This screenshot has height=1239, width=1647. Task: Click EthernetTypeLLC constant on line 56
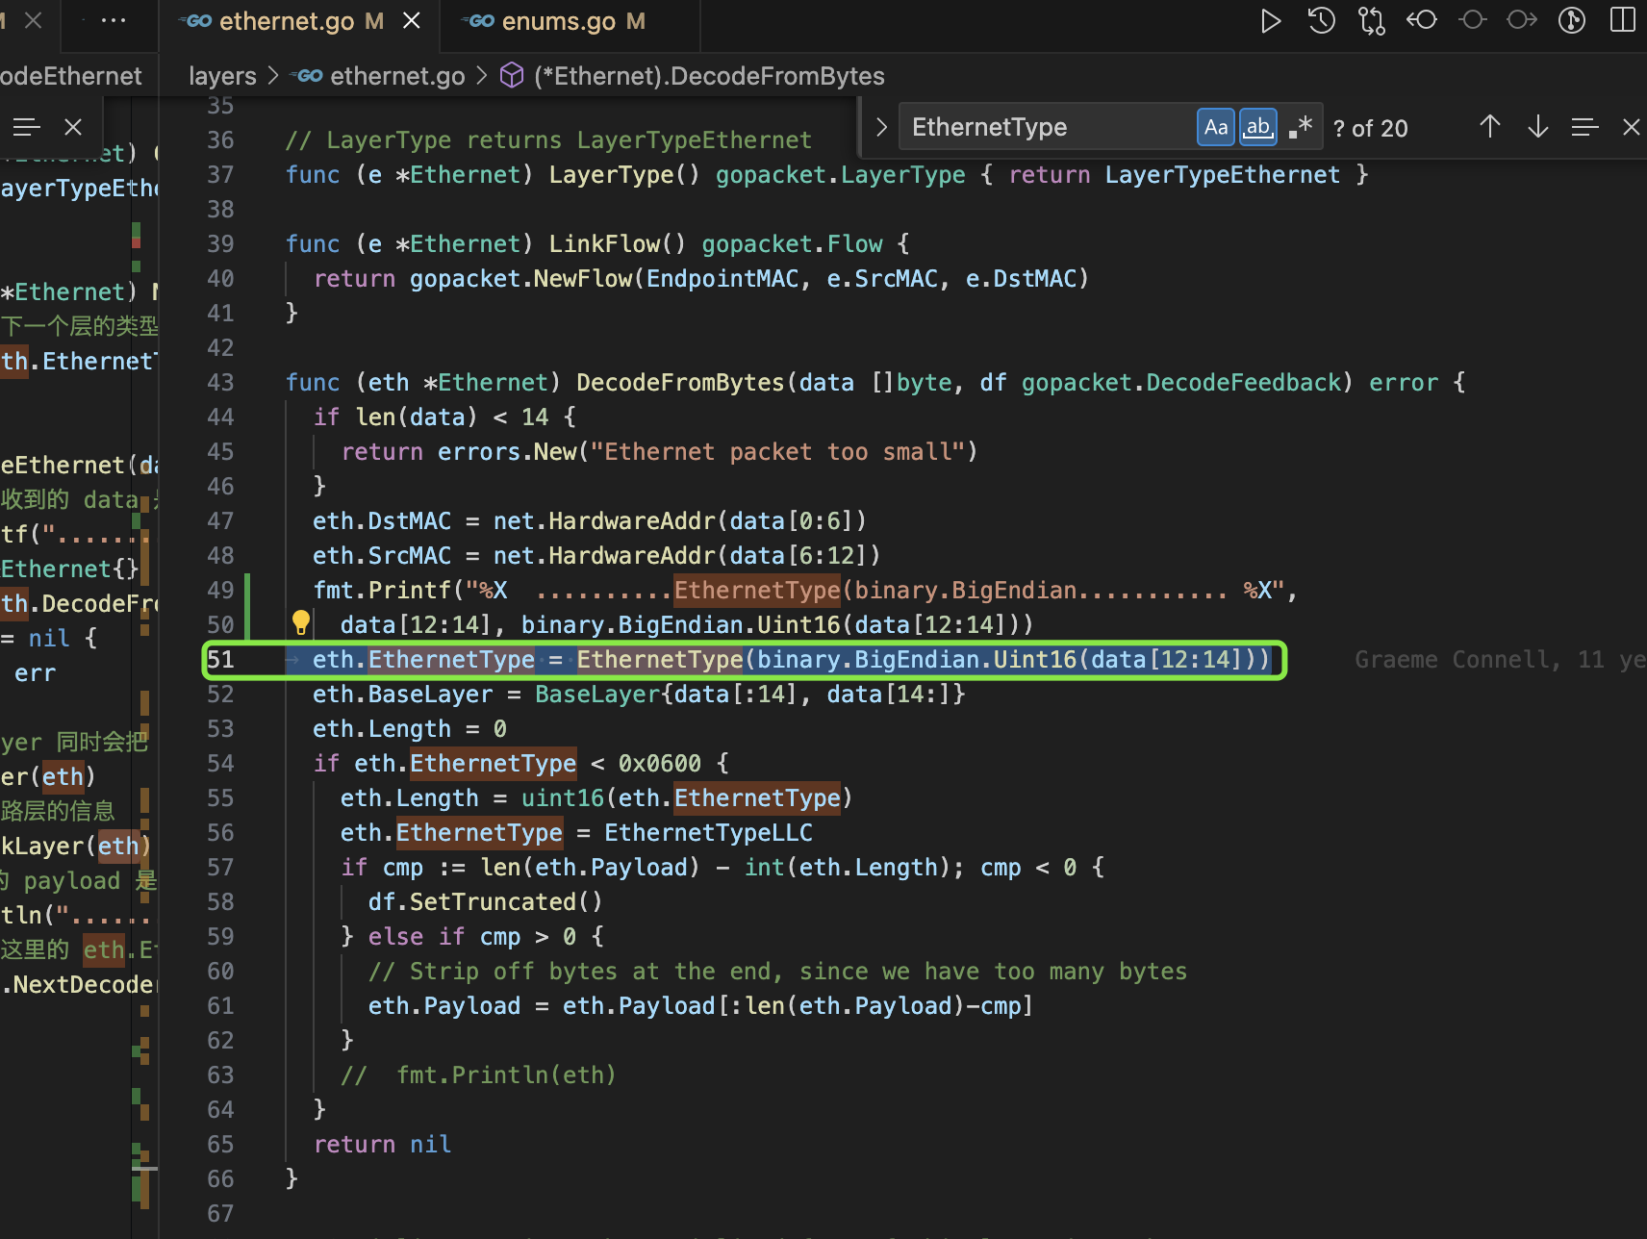[x=708, y=833]
